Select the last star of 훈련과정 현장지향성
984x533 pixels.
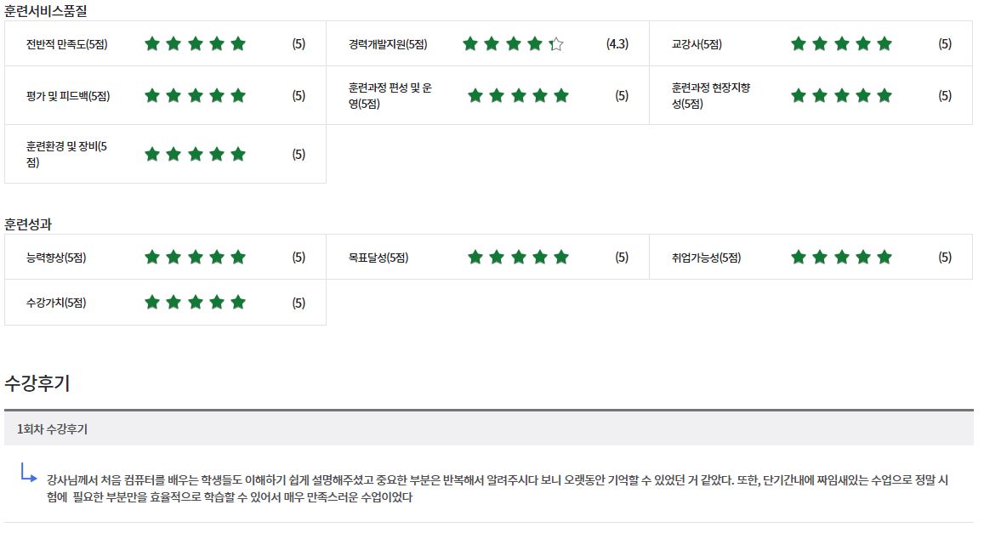[884, 96]
